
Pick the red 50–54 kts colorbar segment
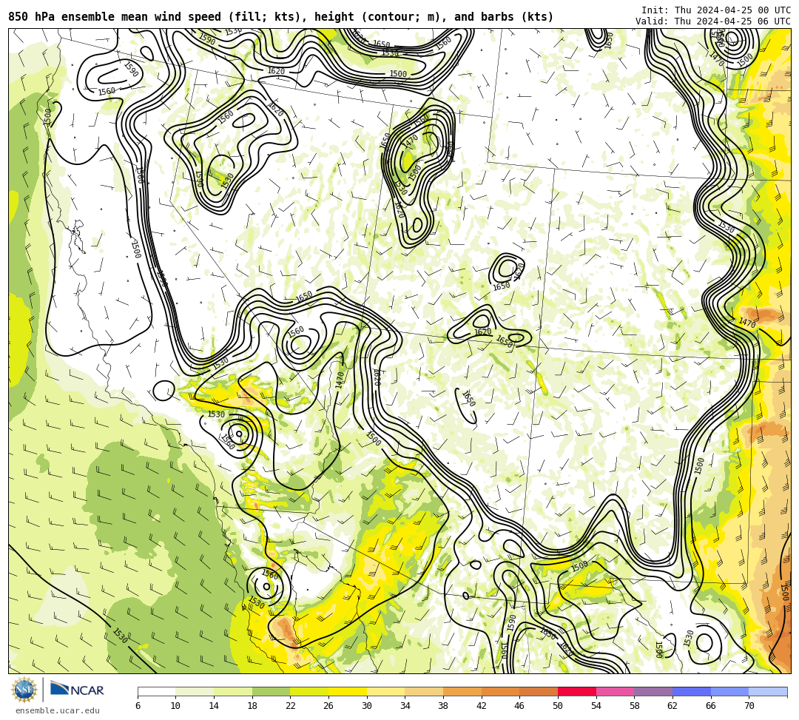click(577, 691)
